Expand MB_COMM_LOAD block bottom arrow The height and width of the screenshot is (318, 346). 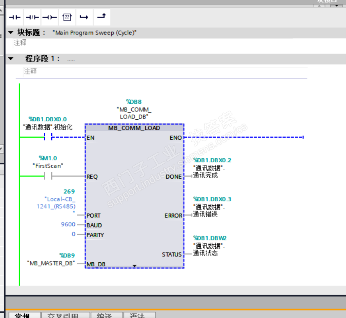(x=134, y=266)
